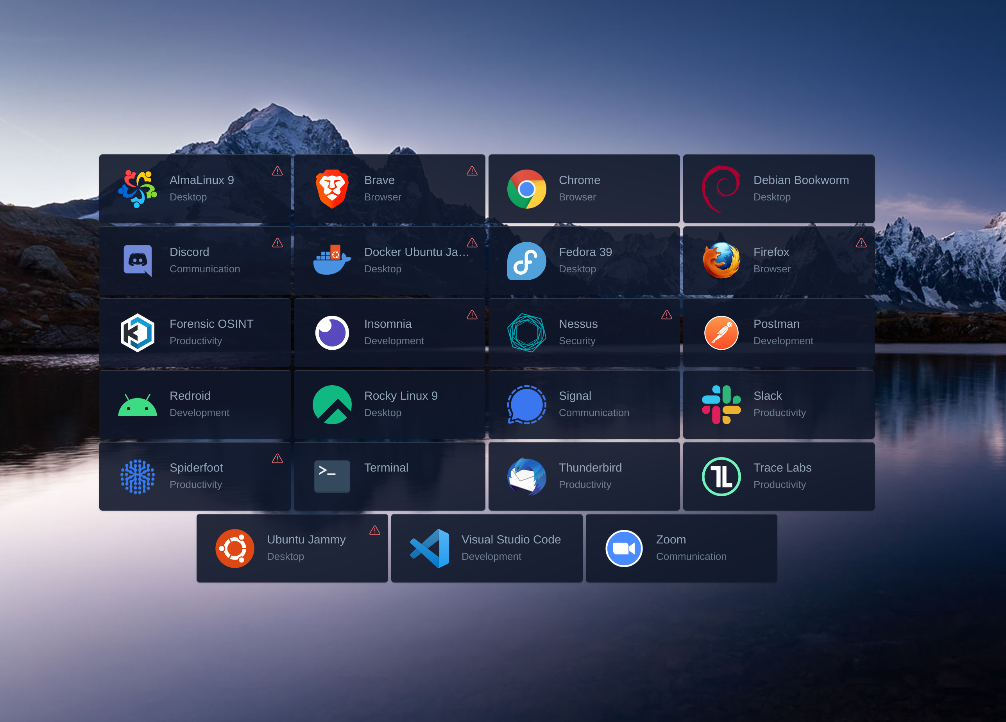The height and width of the screenshot is (722, 1006).
Task: Launch the Zoom Communication tile
Action: (x=681, y=548)
